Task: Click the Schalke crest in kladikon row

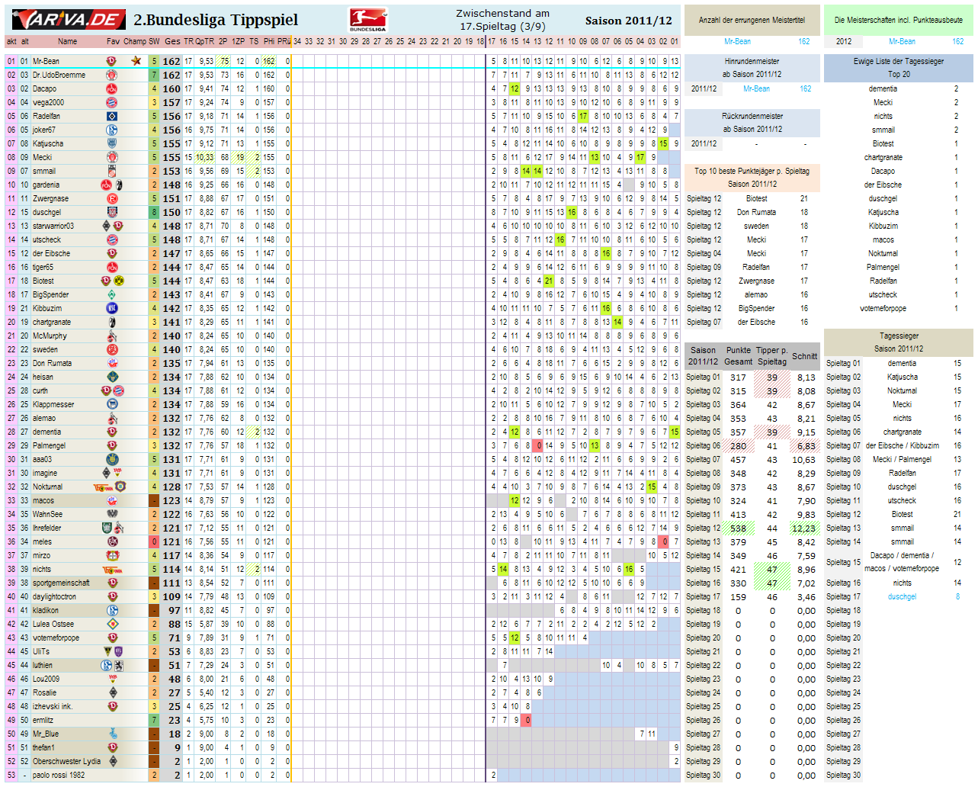Action: pyautogui.click(x=111, y=610)
